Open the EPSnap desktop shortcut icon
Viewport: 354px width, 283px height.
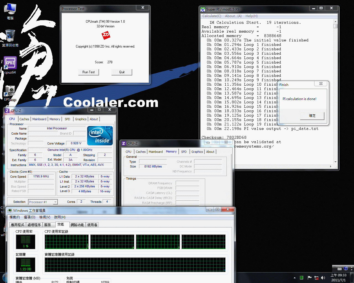pos(10,91)
